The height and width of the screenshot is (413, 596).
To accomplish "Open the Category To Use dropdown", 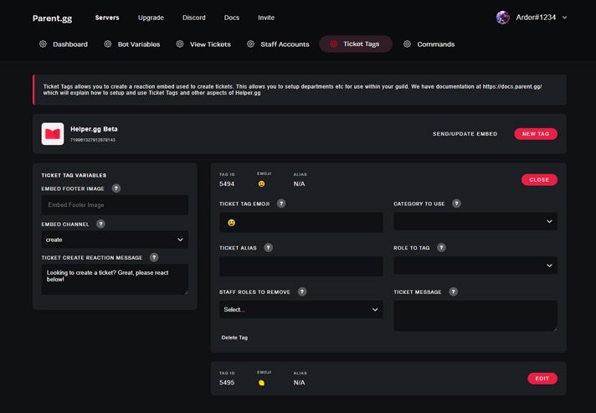I will coord(475,221).
